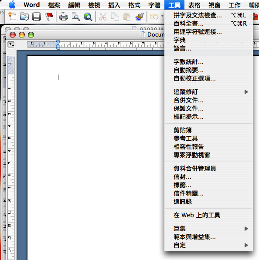This screenshot has width=259, height=260.
Task: Click the Paste clipboard icon
Action: pos(127,17)
